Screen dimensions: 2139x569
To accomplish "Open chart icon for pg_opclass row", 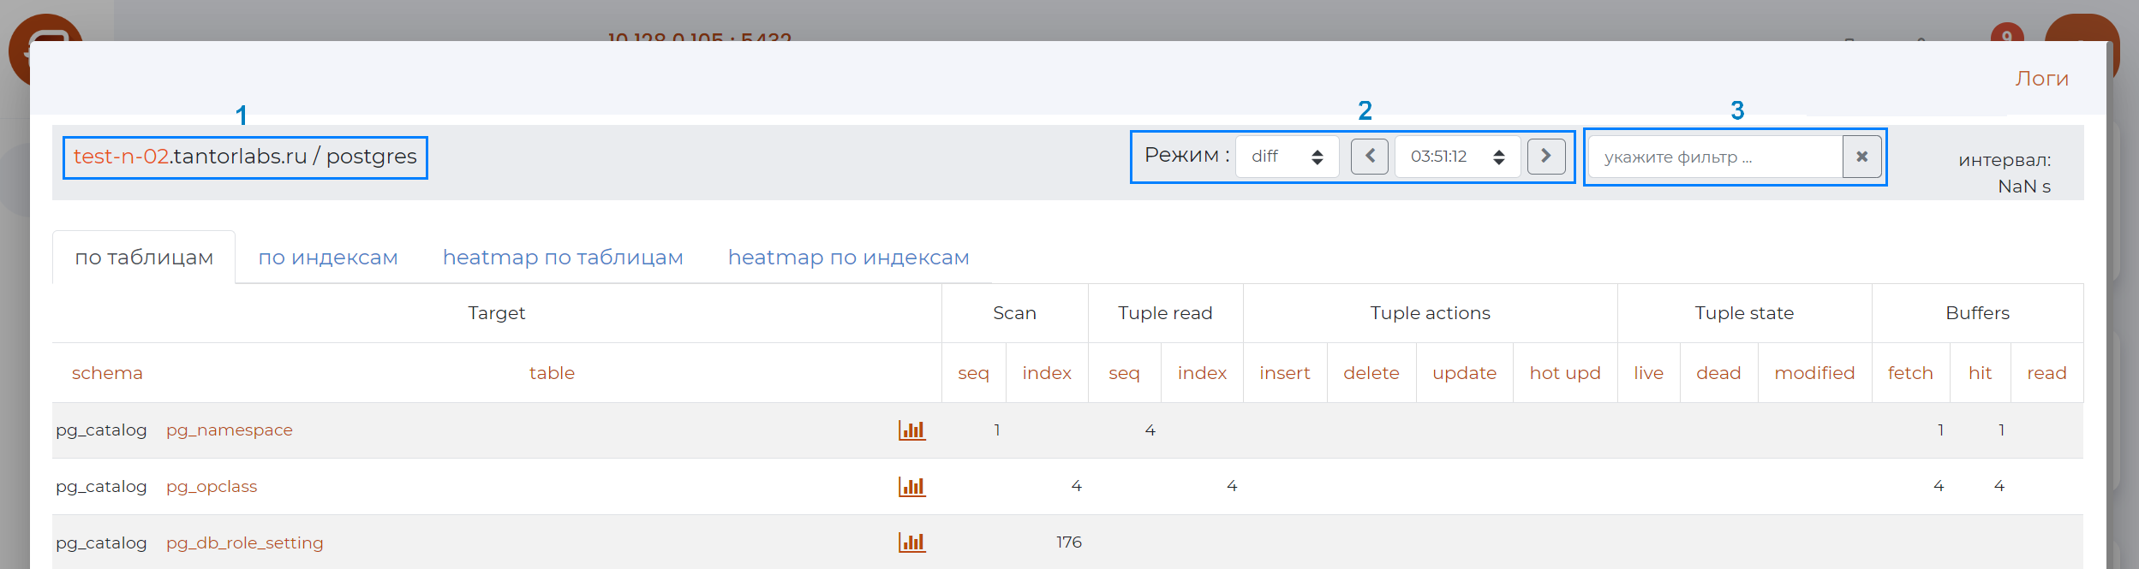I will point(911,487).
